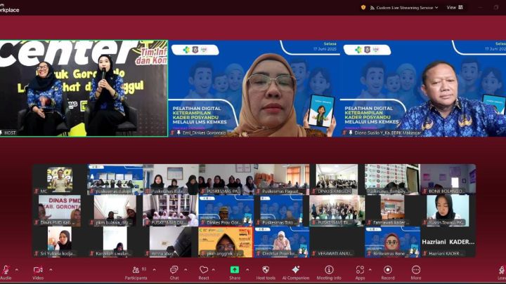Click muted mic icon on Hazriani KADER tile

[x=425, y=254]
